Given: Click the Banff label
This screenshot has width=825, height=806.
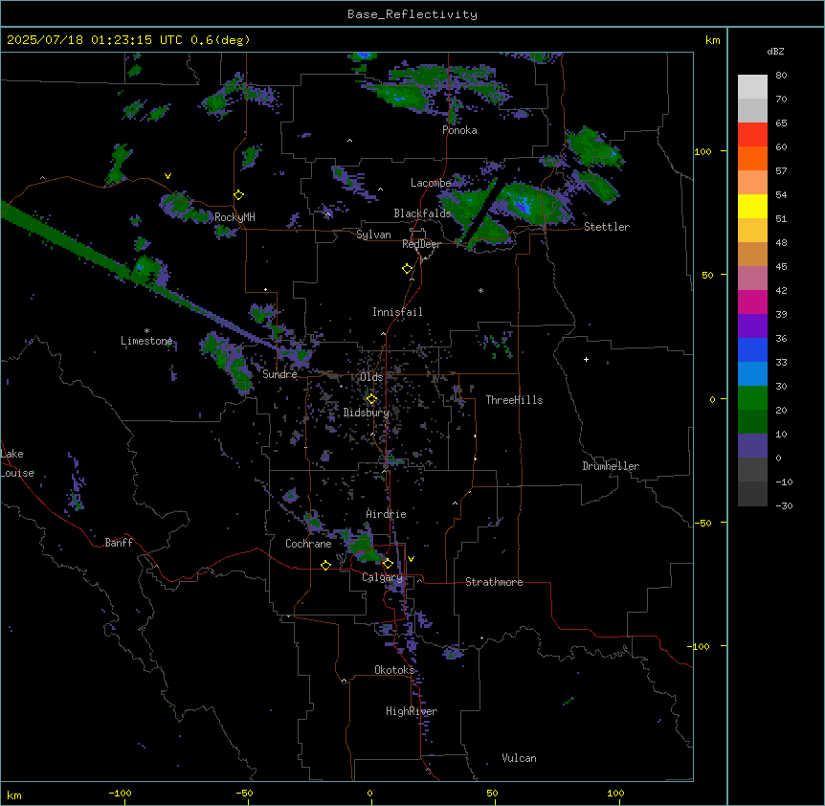Looking at the screenshot, I should pos(119,543).
